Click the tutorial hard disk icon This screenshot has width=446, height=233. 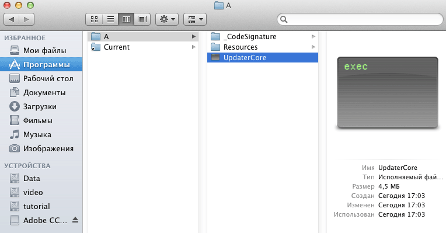[15, 206]
